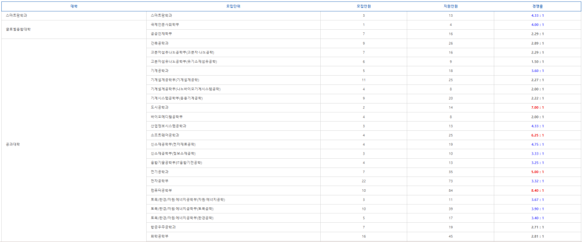Click the red 5.00 : 1 ratio
Screen dimensions: 582x242
coord(537,172)
